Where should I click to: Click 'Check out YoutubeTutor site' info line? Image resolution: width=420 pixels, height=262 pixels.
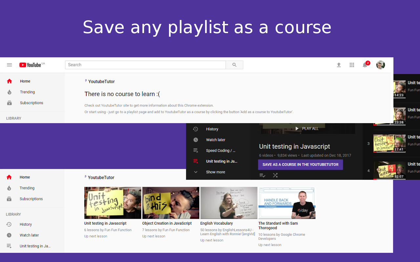click(149, 105)
